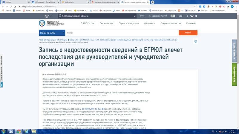Click the Ваш контроль green side tab
The image size is (239, 134).
234,74
